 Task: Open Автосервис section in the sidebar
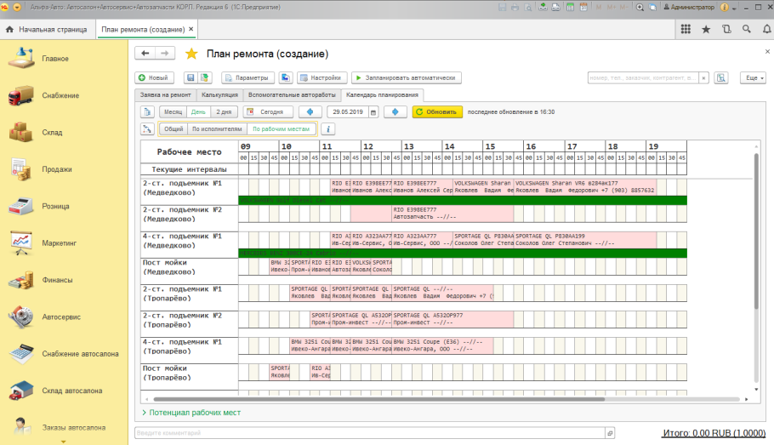pos(61,317)
